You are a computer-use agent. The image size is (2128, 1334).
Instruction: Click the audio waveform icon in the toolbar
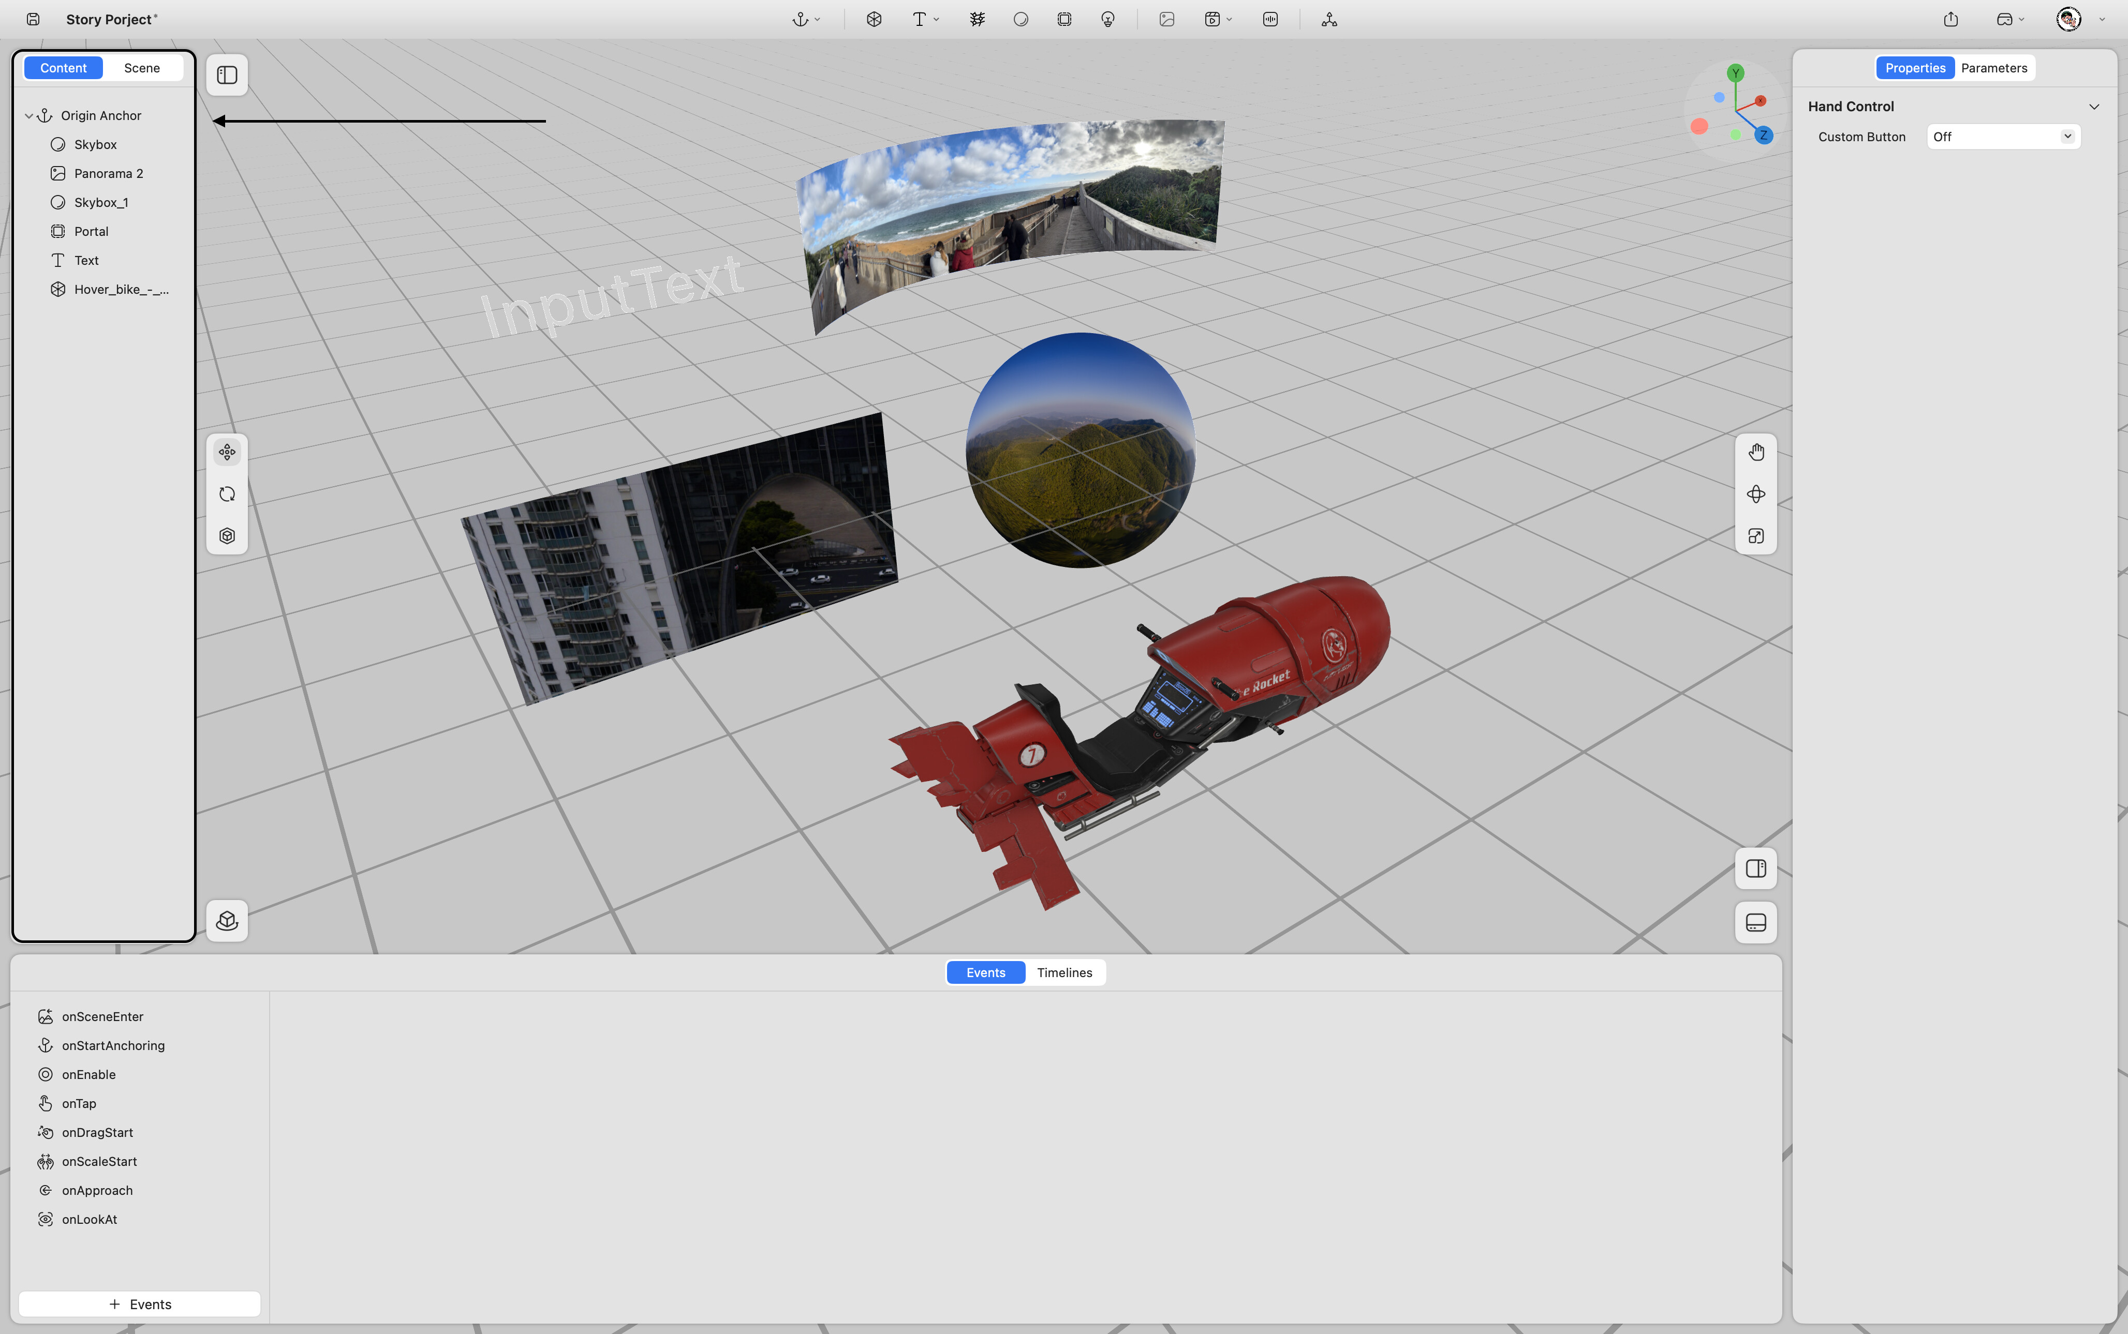tap(1270, 20)
